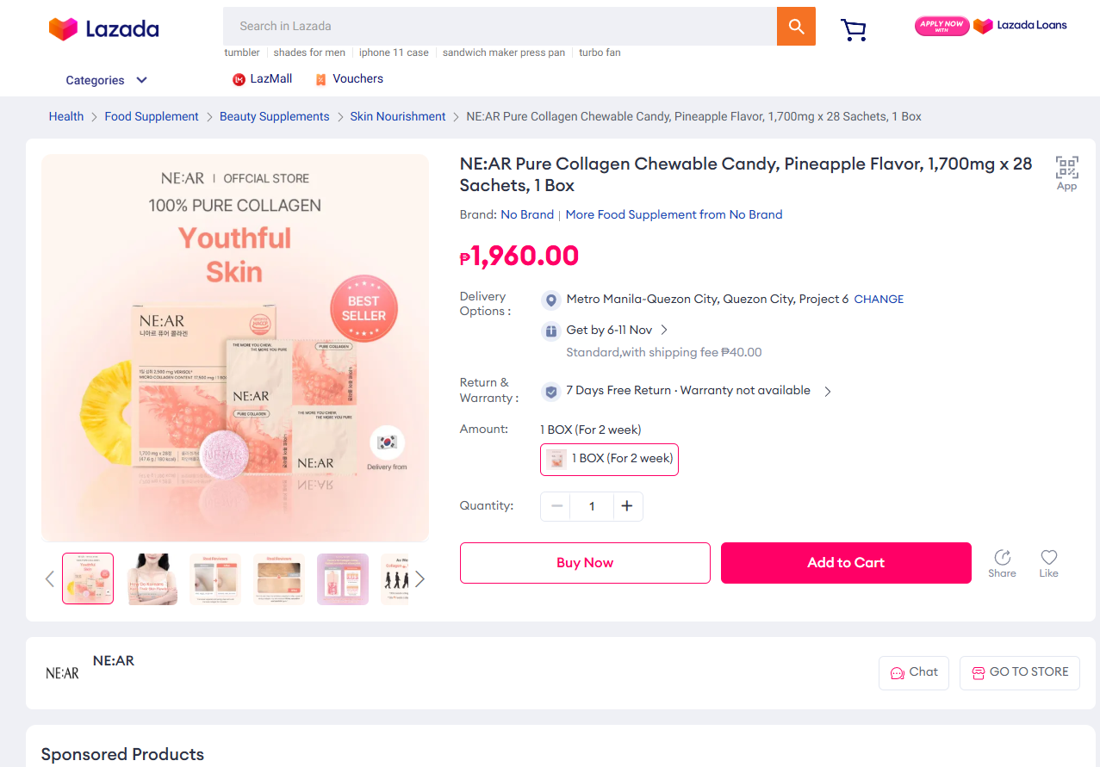Click the Lazada Loans banner
1100x767 pixels.
(x=991, y=26)
